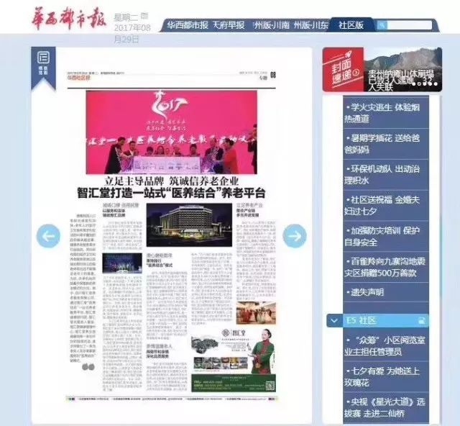Screen dimensions: 460x426
Task: Click the search magnifier icon
Action: 382,25
